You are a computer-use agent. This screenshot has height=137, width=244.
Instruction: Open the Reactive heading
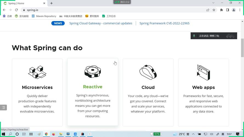[x=92, y=87]
